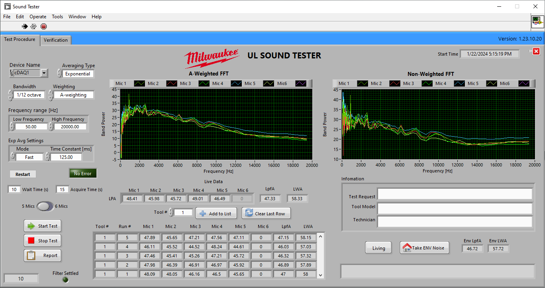Open the Help menu
This screenshot has width=545, height=288.
[x=96, y=17]
